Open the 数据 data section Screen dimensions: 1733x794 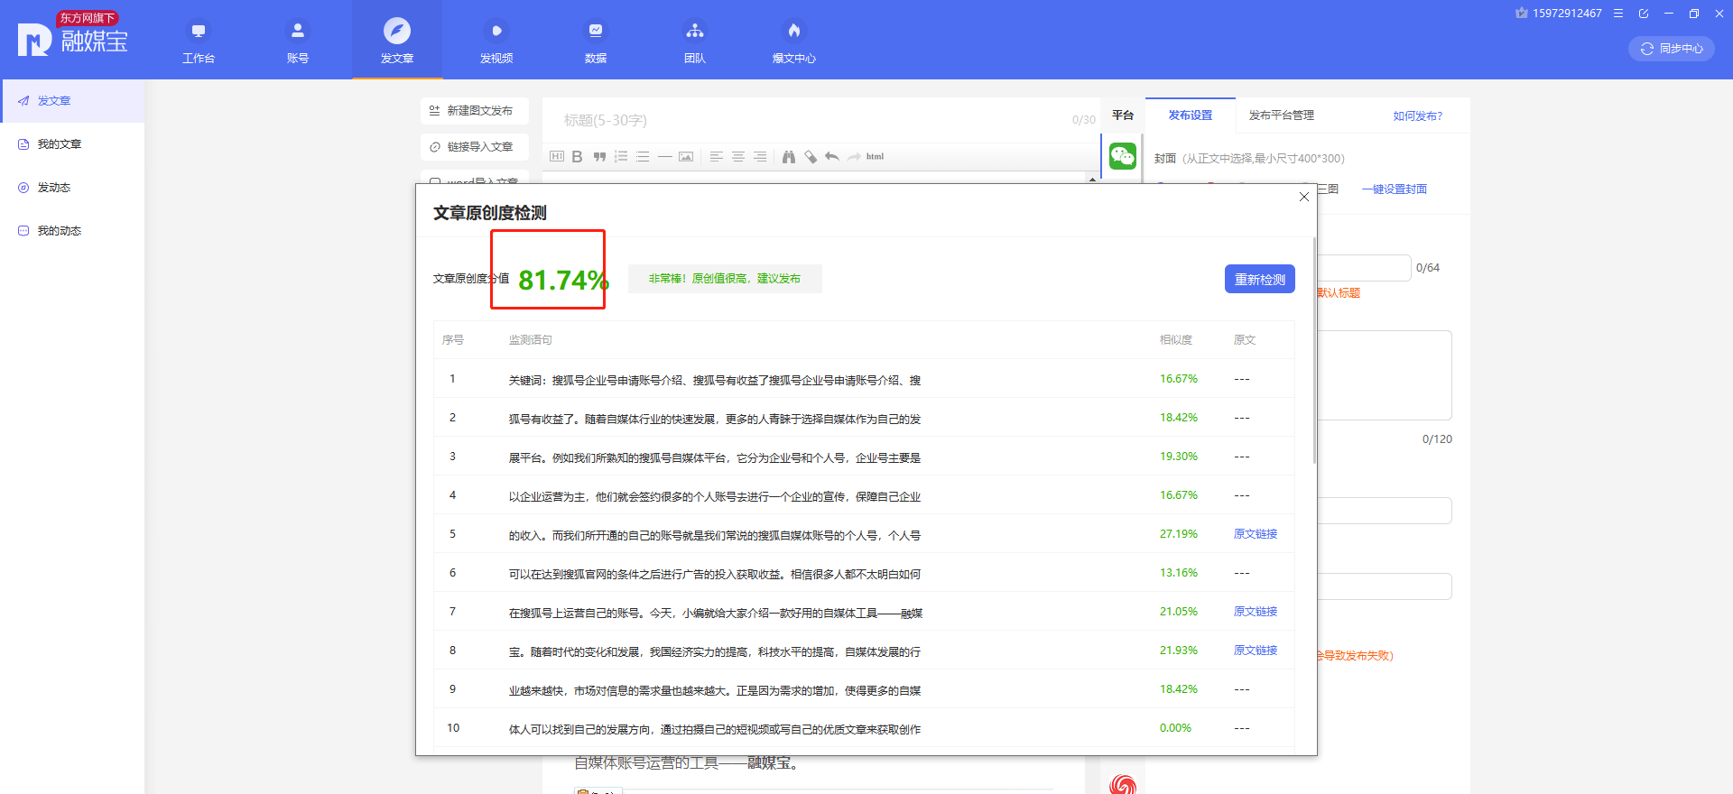[x=596, y=42]
